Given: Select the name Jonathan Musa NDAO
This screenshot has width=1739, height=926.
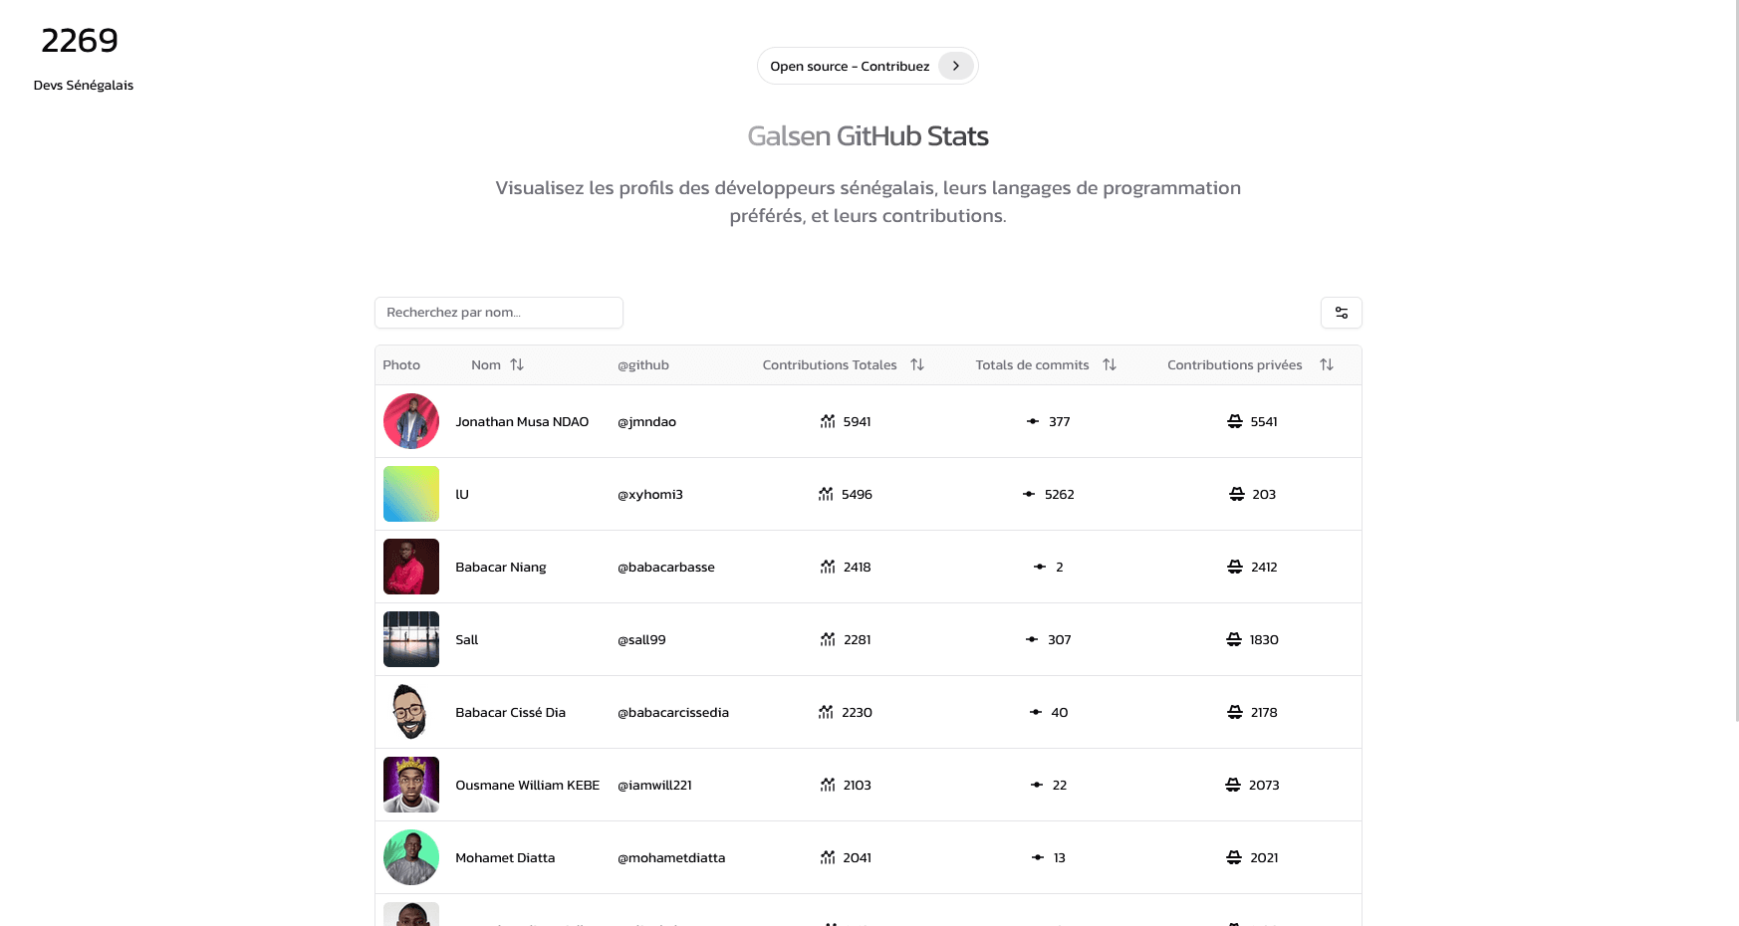Looking at the screenshot, I should (x=522, y=422).
